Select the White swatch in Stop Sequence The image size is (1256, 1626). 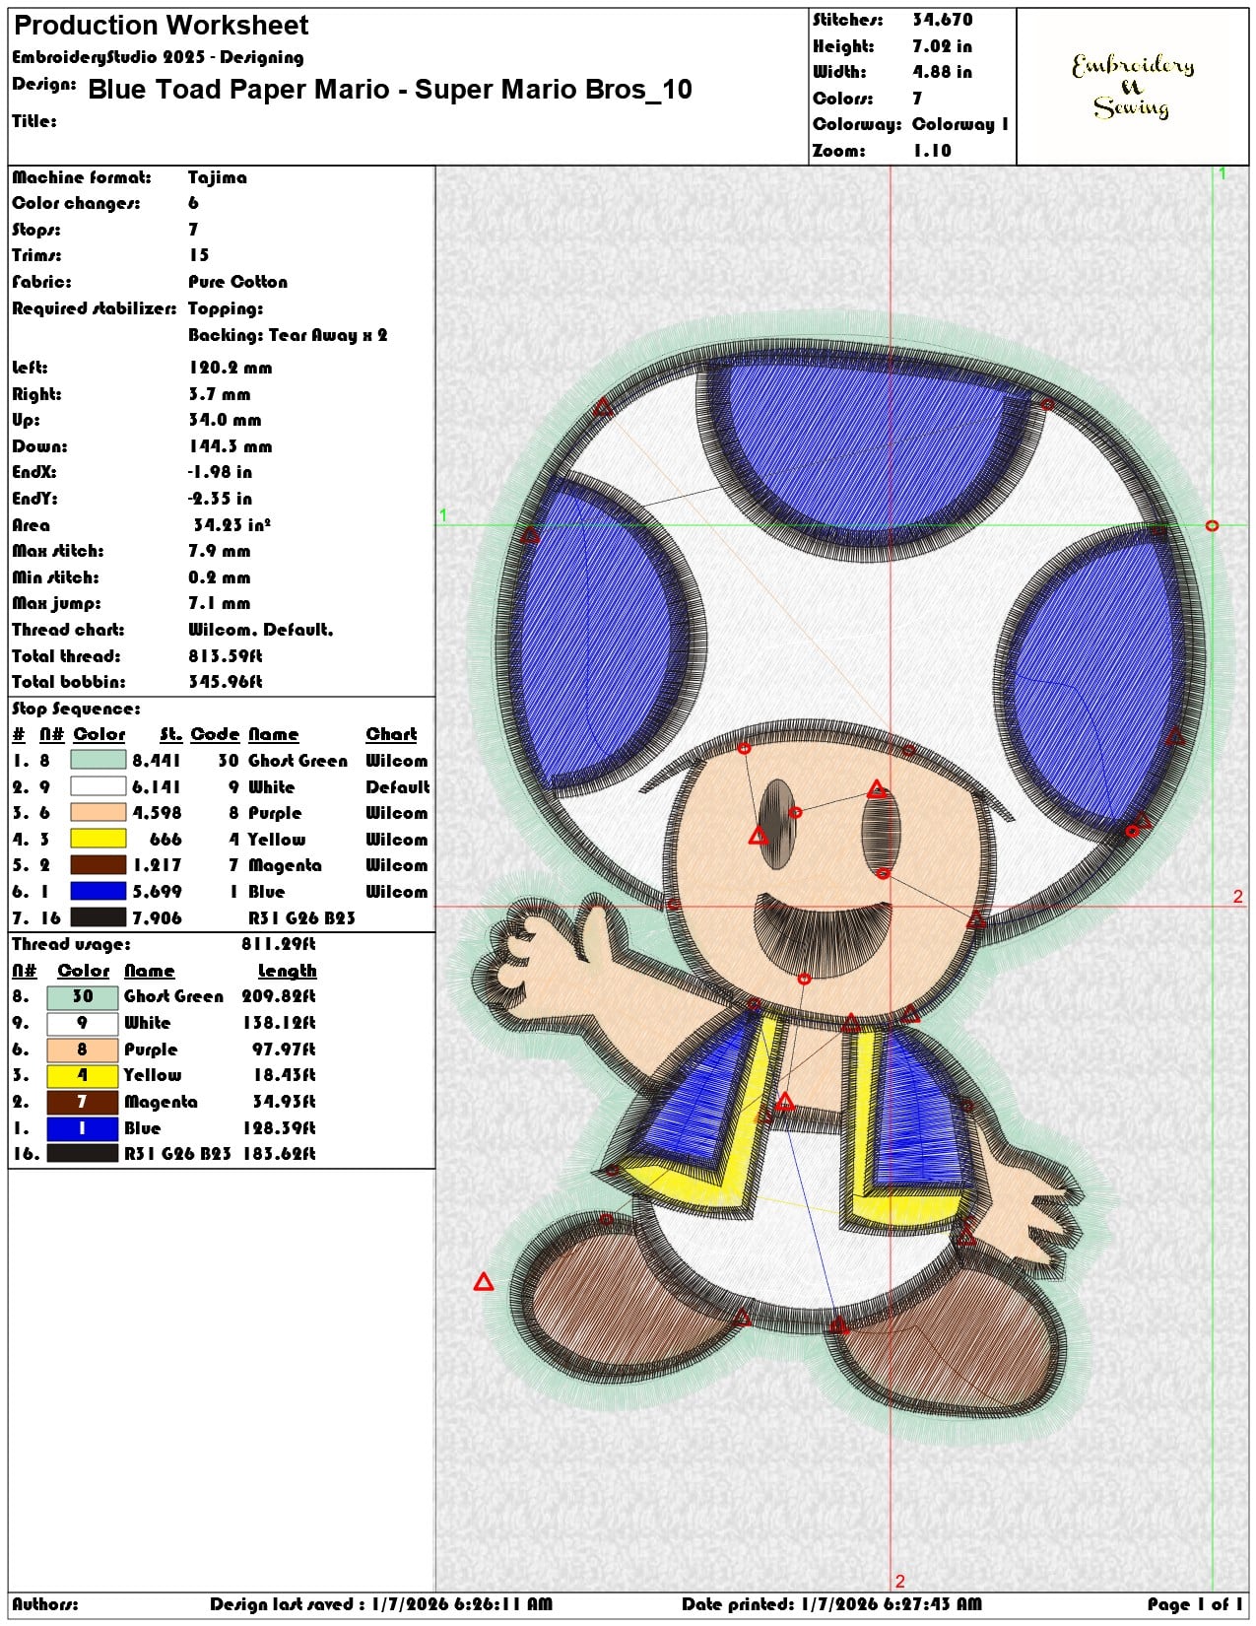[99, 786]
